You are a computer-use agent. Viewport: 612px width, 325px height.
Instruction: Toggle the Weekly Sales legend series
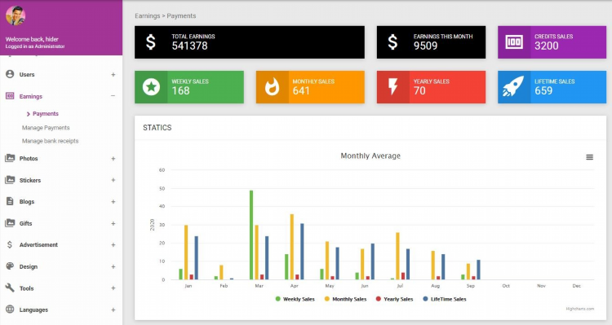(x=295, y=299)
